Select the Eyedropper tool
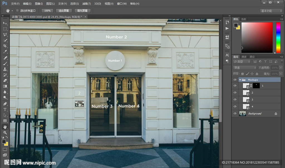 [x=5, y=52]
